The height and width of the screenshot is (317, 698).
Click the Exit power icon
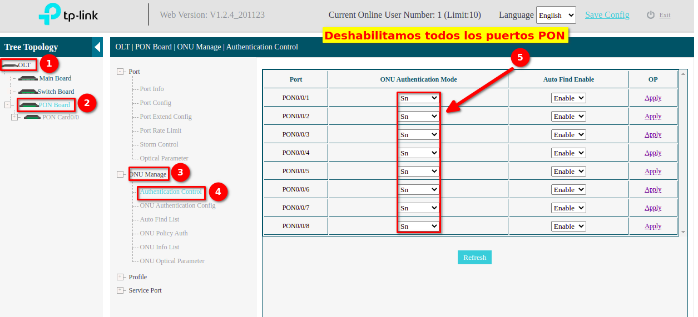pos(651,15)
